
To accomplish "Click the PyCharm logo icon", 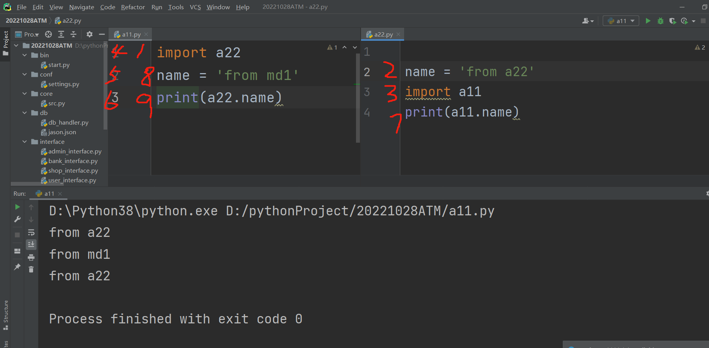I will [7, 7].
